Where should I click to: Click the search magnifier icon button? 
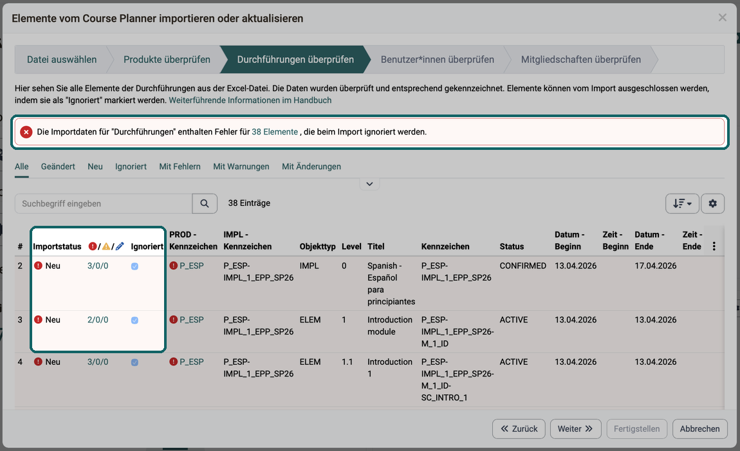[x=205, y=203]
